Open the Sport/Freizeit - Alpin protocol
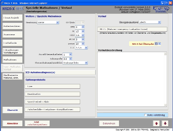The height and width of the screenshot is (131, 173). coord(52,102)
